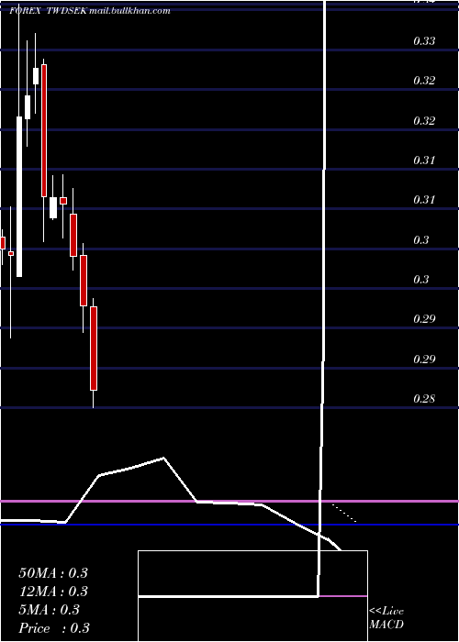Click the '5MA : 0.3' value
The width and height of the screenshot is (459, 642).
coord(49,610)
